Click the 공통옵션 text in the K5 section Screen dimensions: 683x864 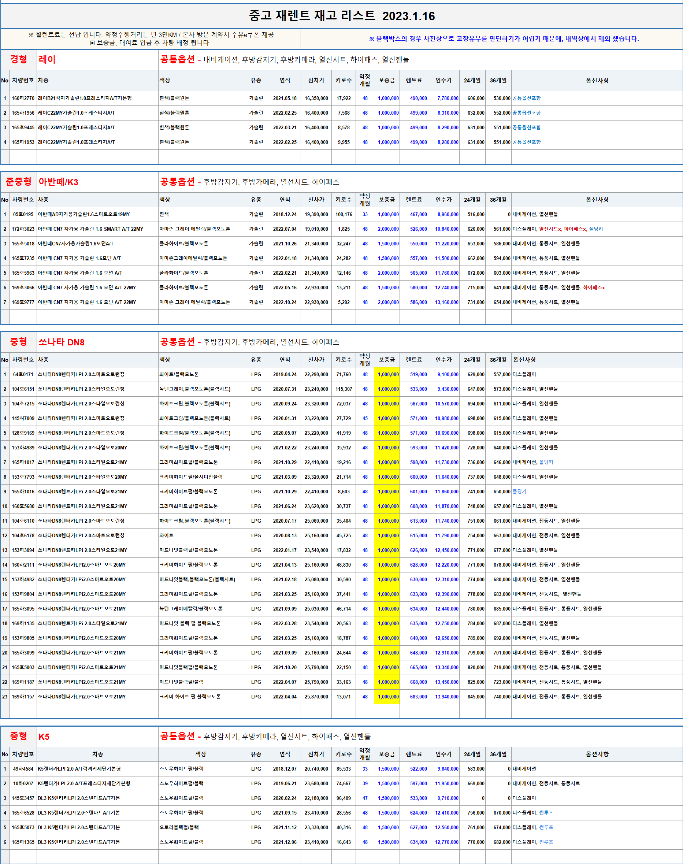tap(178, 736)
